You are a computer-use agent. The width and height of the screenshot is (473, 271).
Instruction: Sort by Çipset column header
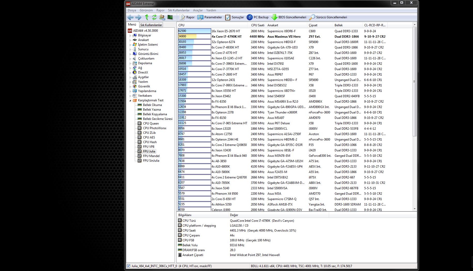click(x=320, y=25)
